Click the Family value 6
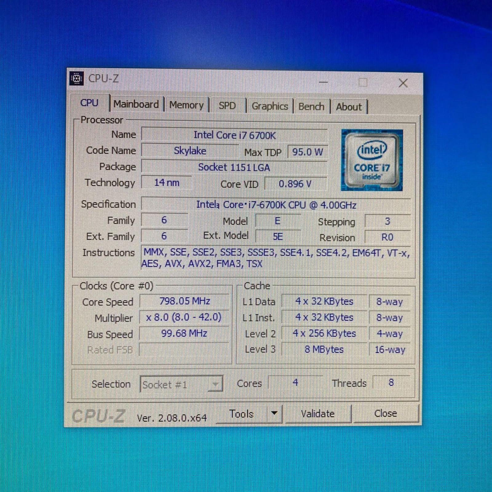Screen dimensions: 492x492 (x=164, y=220)
